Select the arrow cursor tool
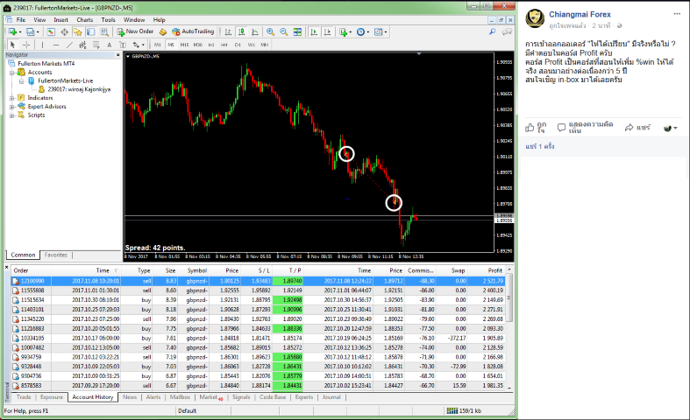The image size is (690, 420). point(12,45)
